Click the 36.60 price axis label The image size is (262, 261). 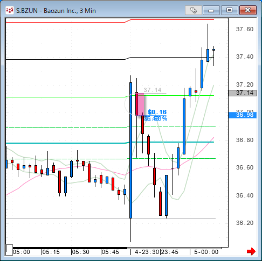click(x=245, y=167)
